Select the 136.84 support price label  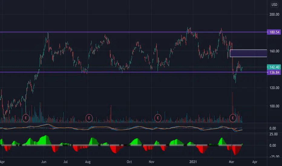tap(274, 72)
